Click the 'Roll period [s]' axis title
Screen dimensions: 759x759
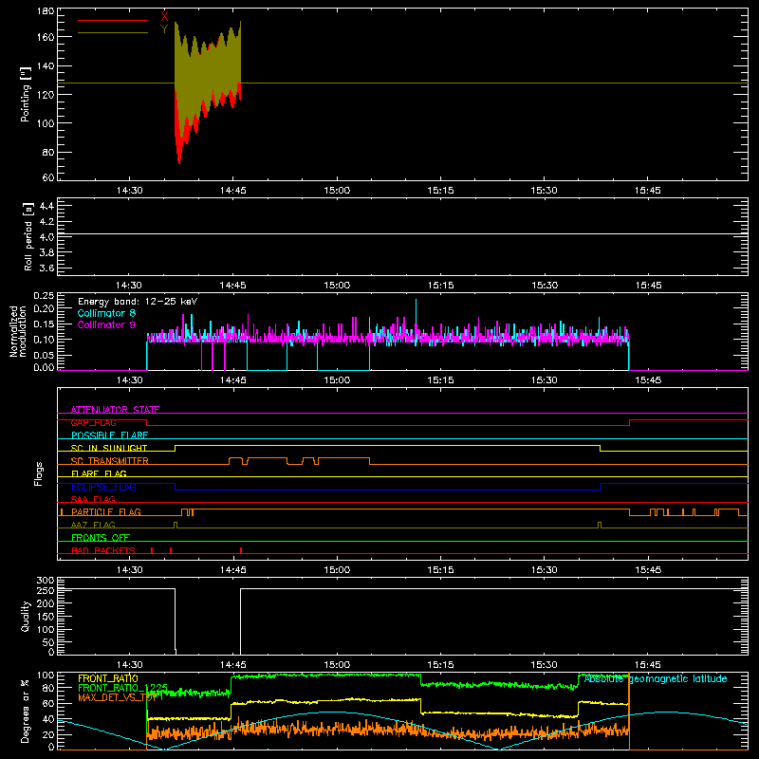click(x=28, y=236)
